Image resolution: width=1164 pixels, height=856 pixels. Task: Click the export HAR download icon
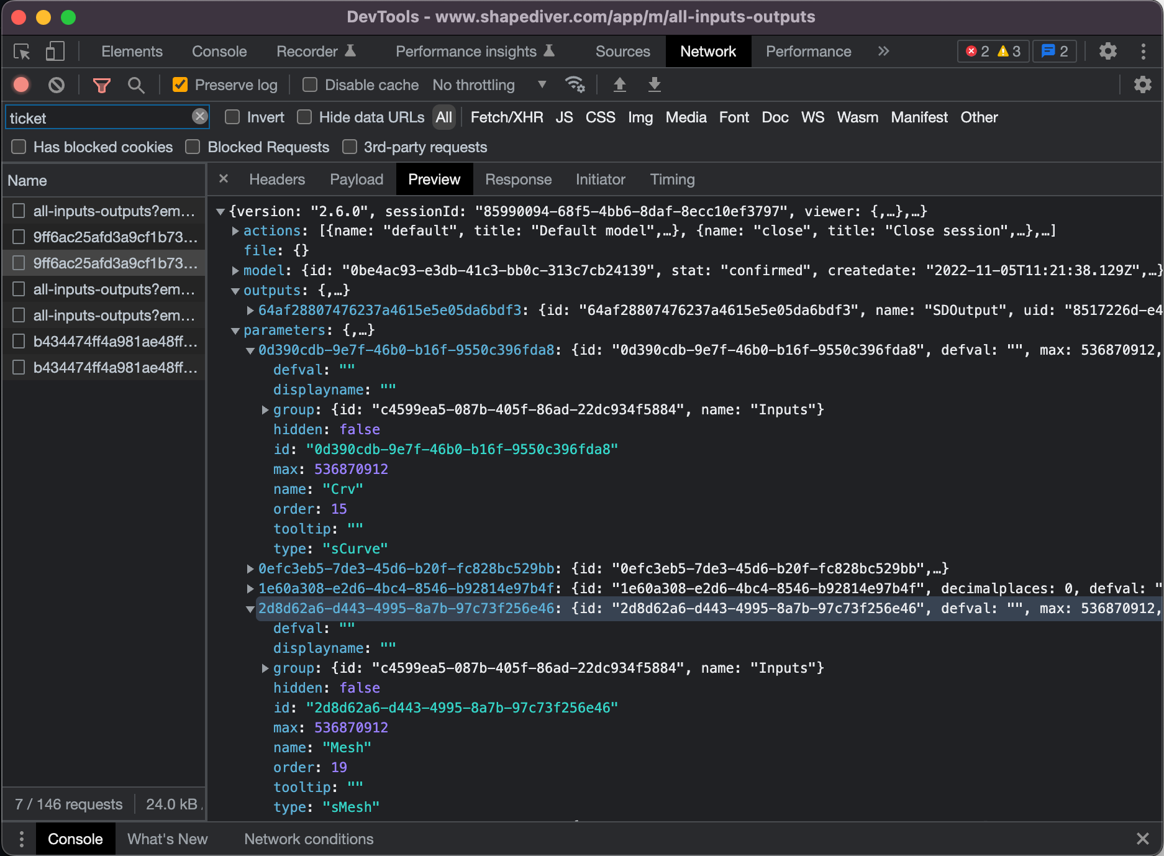(x=654, y=85)
